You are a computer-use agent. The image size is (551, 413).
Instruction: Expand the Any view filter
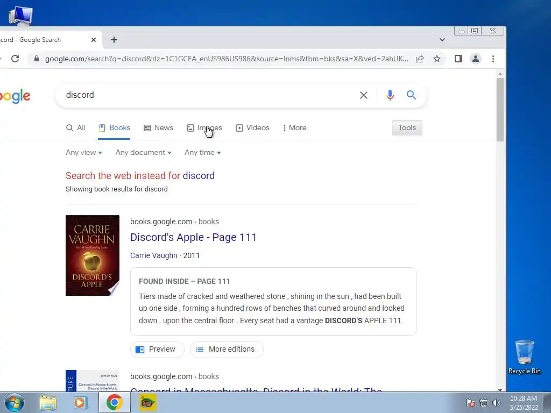[x=83, y=152]
